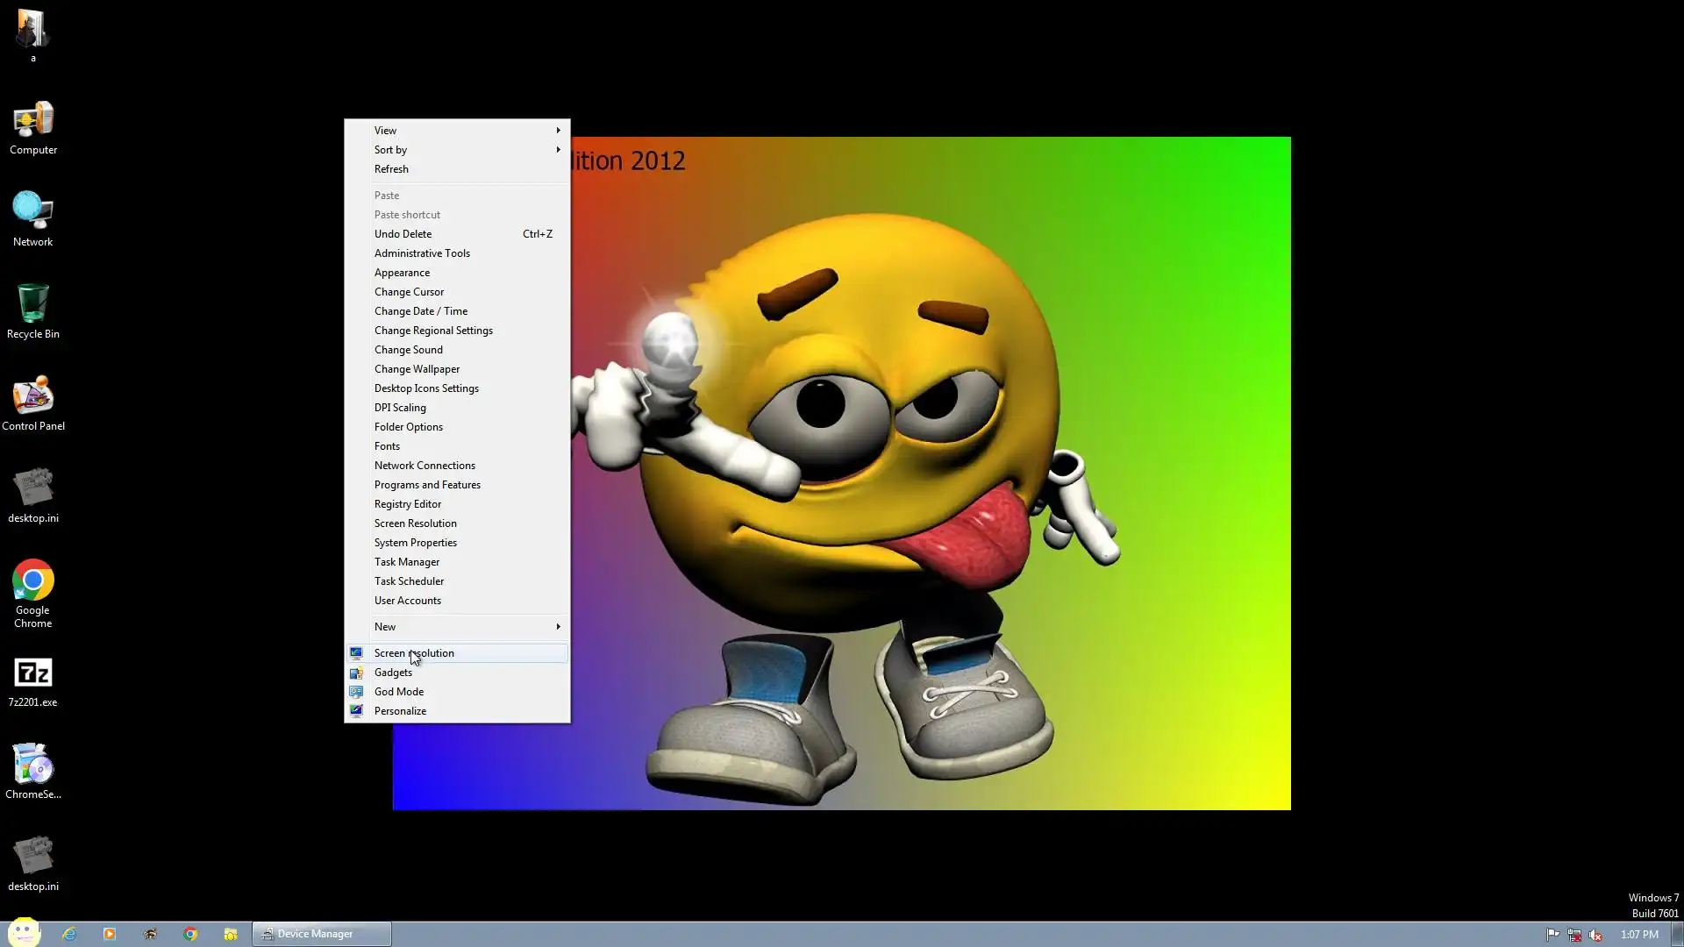Click the Internet Explorer taskbar icon
This screenshot has width=1684, height=947.
pyautogui.click(x=69, y=934)
